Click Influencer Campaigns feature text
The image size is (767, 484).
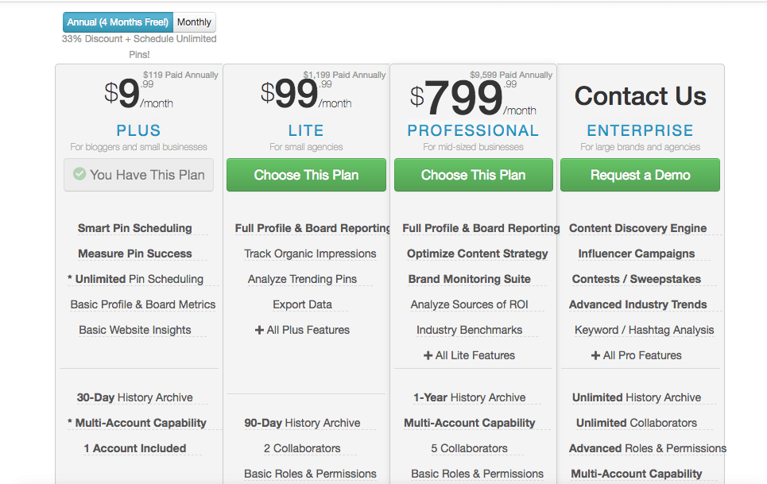click(637, 254)
